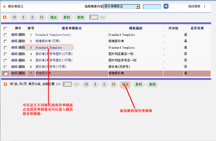Go to previous page in top toolbar
216x141 pixels.
click(23, 17)
